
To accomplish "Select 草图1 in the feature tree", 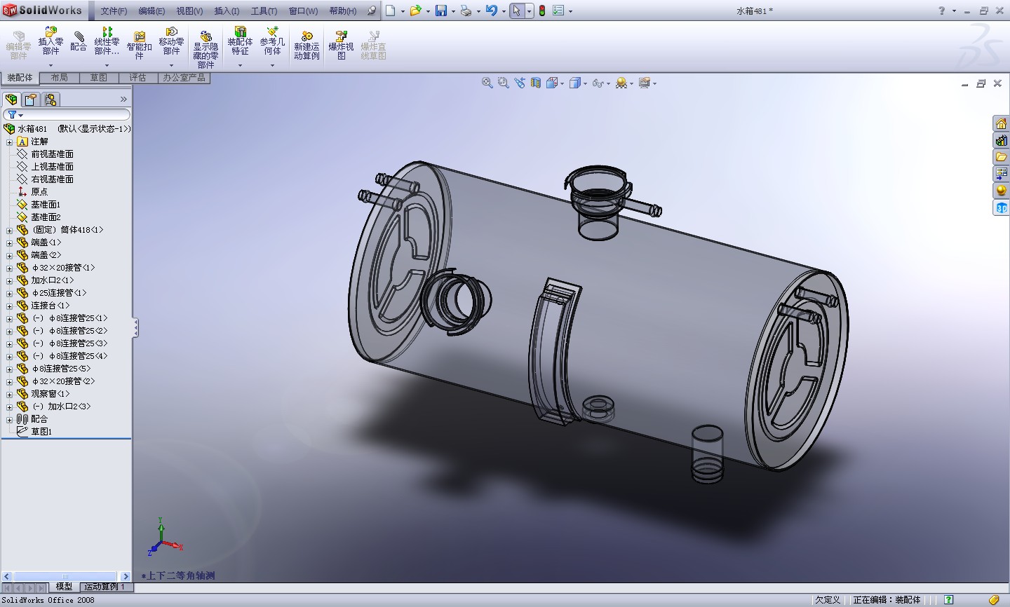I will click(x=41, y=432).
